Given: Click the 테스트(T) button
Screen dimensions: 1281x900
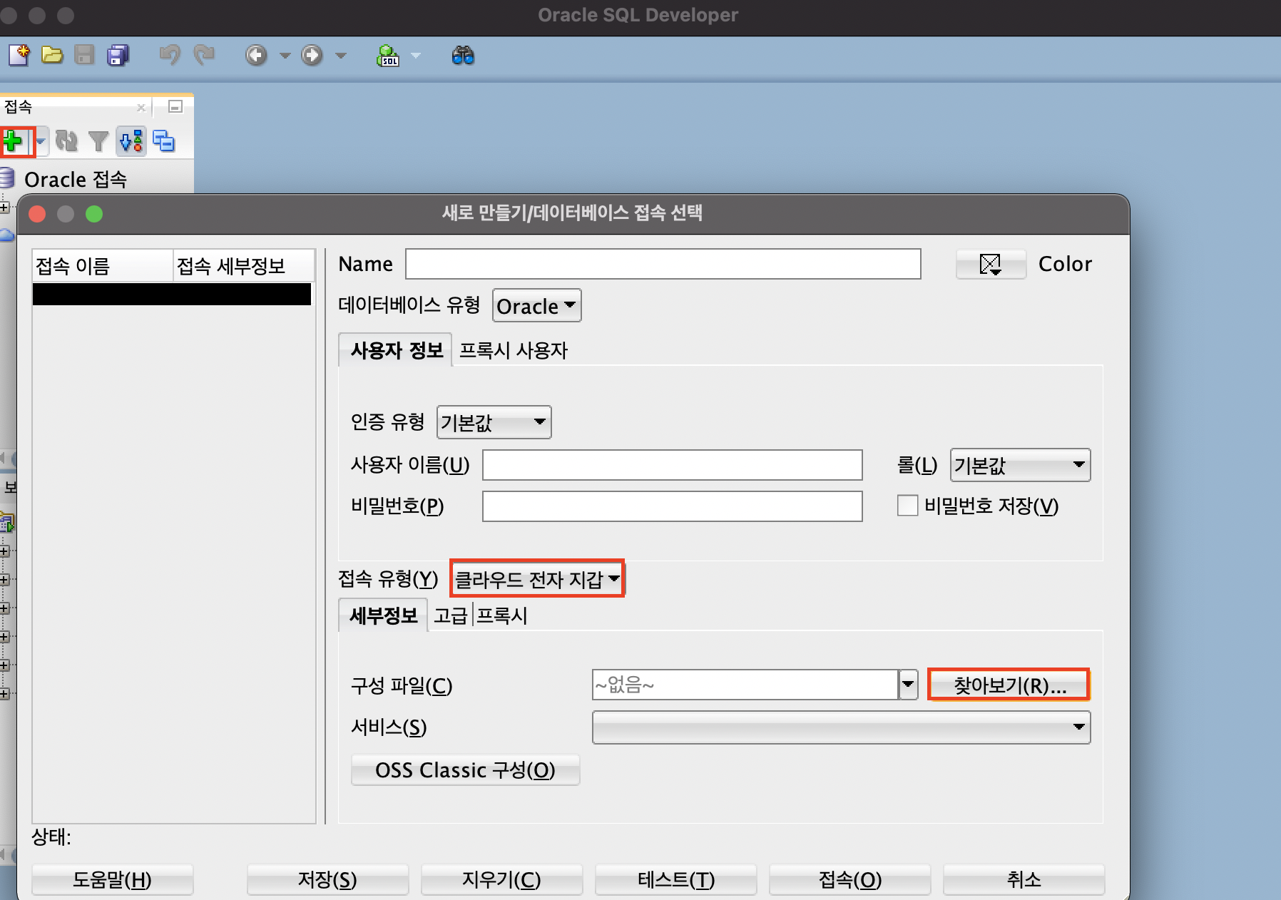Looking at the screenshot, I should click(675, 879).
